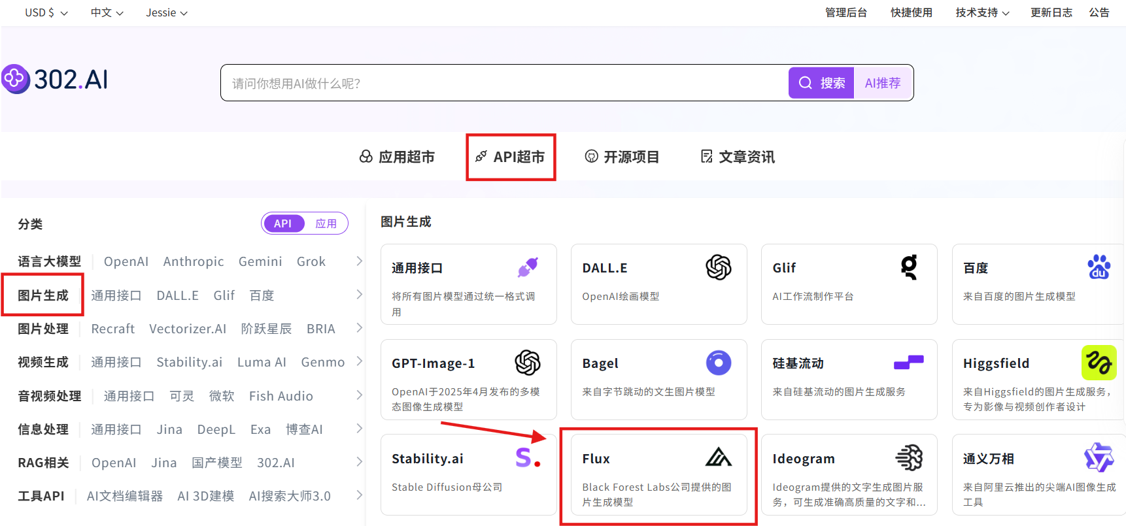Image resolution: width=1126 pixels, height=526 pixels.
Task: Click Luma AI under 视频生成
Action: tap(262, 362)
